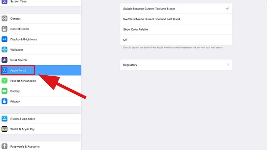Open Wallpaper settings label
Screen dimensions: 267x150
point(17,50)
